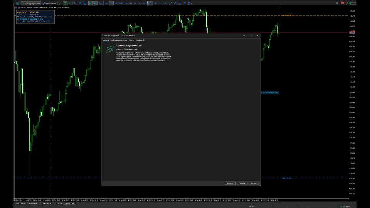Select the Fibonacci retracement tool
This screenshot has width=370, height=208.
[x=180, y=3]
